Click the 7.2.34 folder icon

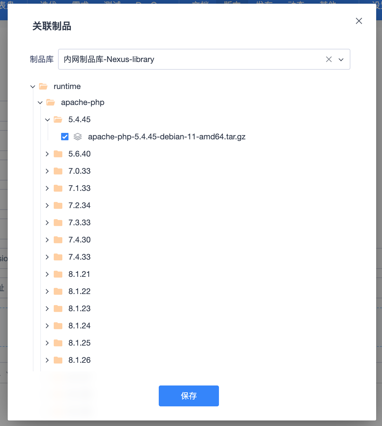pos(58,205)
